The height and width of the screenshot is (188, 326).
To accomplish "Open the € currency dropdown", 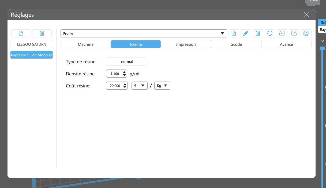I will pos(140,86).
